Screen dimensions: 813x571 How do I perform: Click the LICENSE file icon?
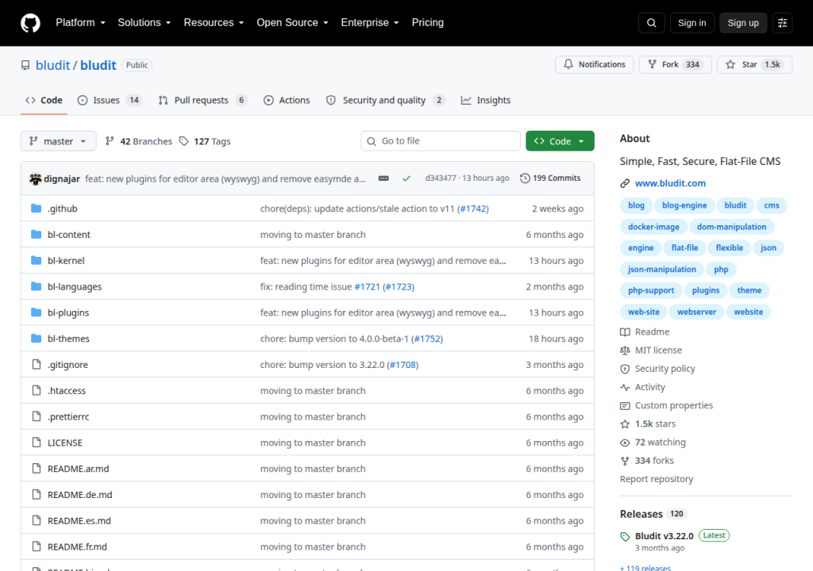tap(37, 443)
